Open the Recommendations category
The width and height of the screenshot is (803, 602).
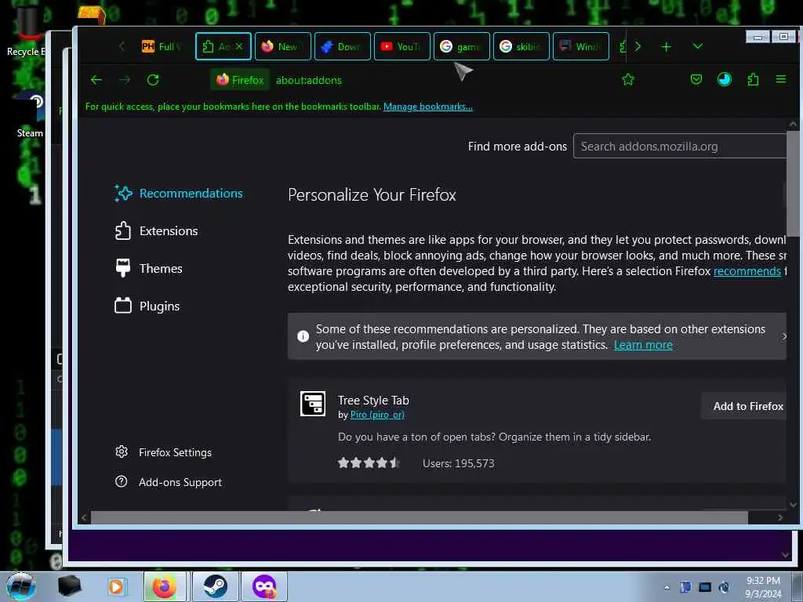[x=179, y=194]
